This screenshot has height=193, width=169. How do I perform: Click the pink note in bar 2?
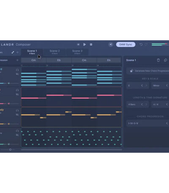pos(59,95)
